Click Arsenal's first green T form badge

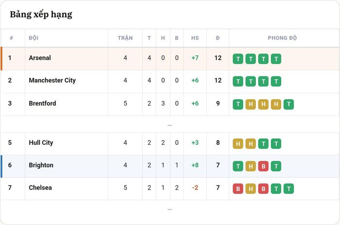click(x=238, y=59)
